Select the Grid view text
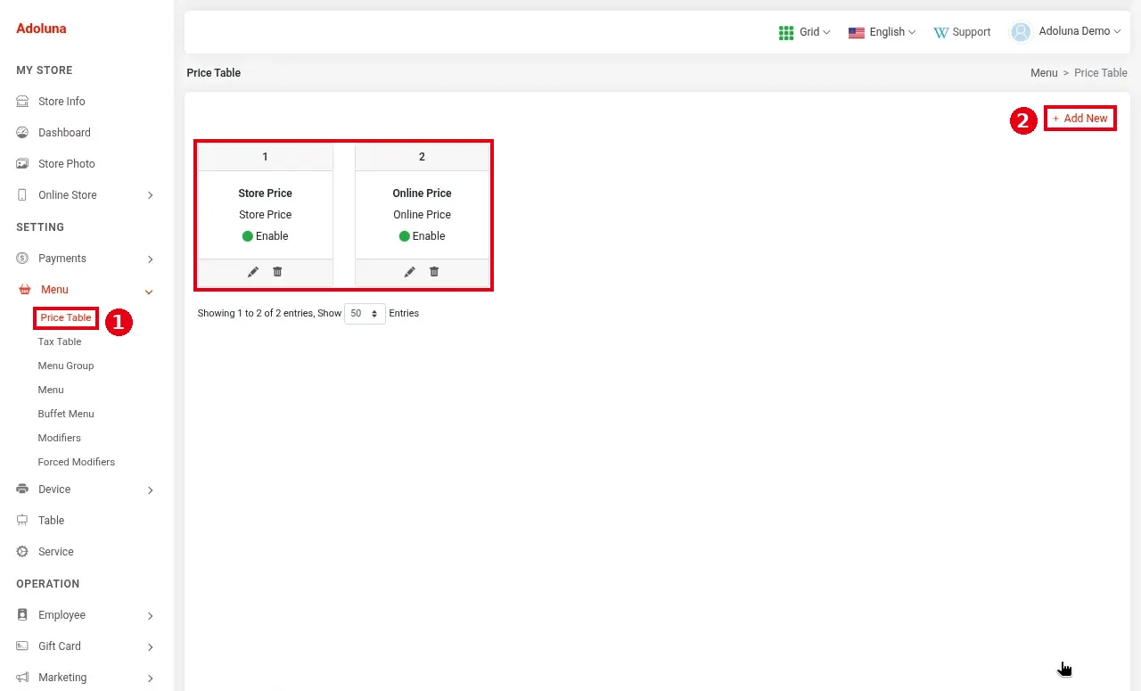1141x691 pixels. pos(809,32)
